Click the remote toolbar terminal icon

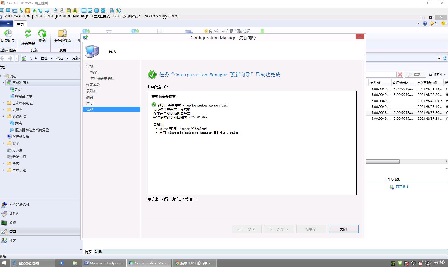pos(15,11)
